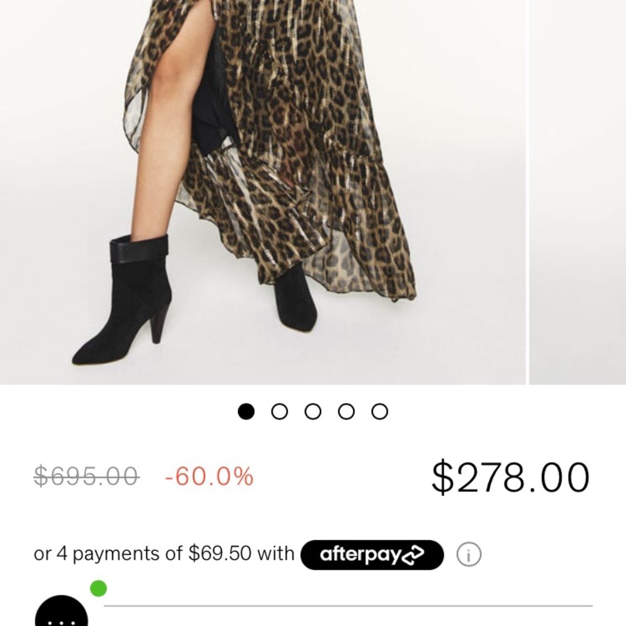Select the first filled carousel dot
The width and height of the screenshot is (626, 626).
[247, 411]
